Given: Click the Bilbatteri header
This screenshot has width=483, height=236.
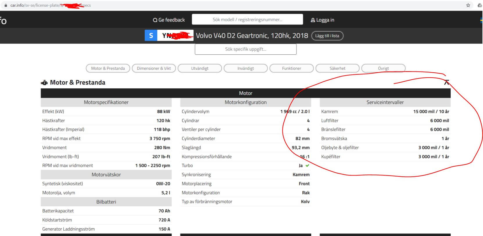Looking at the screenshot, I should (106, 202).
